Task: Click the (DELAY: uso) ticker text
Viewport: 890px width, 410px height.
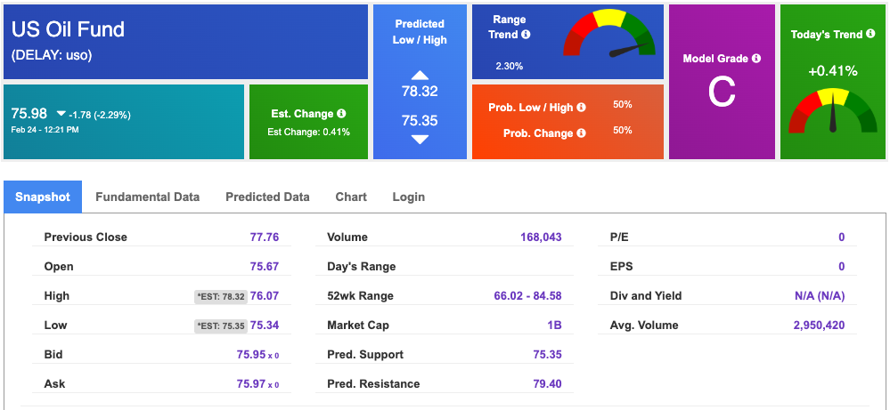Action: (x=52, y=55)
